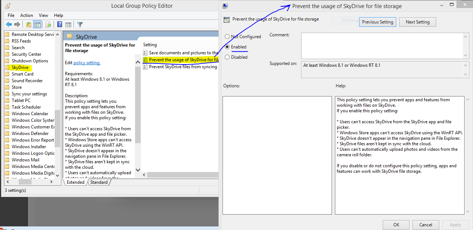
Task: Click the Export List toolbar icon
Action: point(48,25)
